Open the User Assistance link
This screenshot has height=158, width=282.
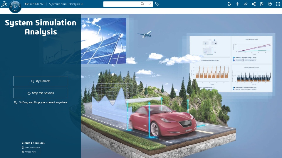(x=31, y=147)
